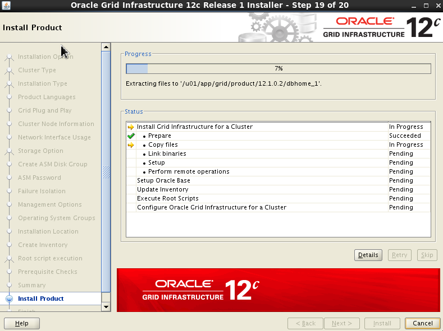The width and height of the screenshot is (443, 331).
Task: Select Management Options step
Action: pos(50,204)
